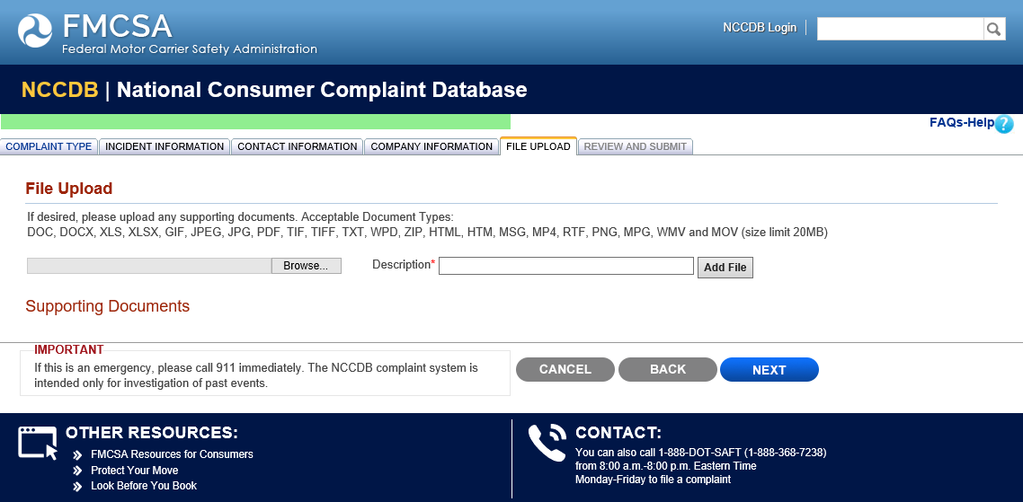
Task: Proceed with the Next button
Action: point(769,370)
